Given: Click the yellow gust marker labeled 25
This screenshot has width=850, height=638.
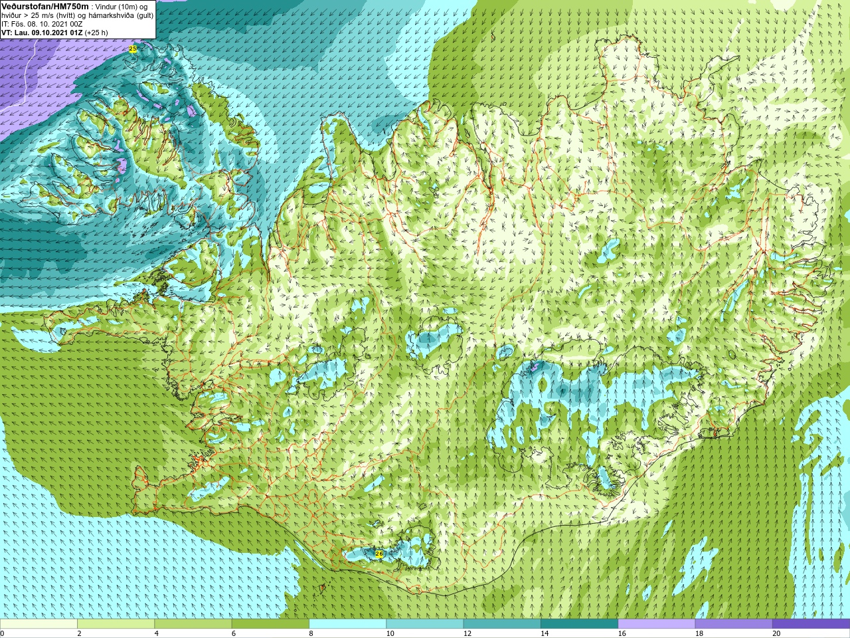Looking at the screenshot, I should point(133,49).
